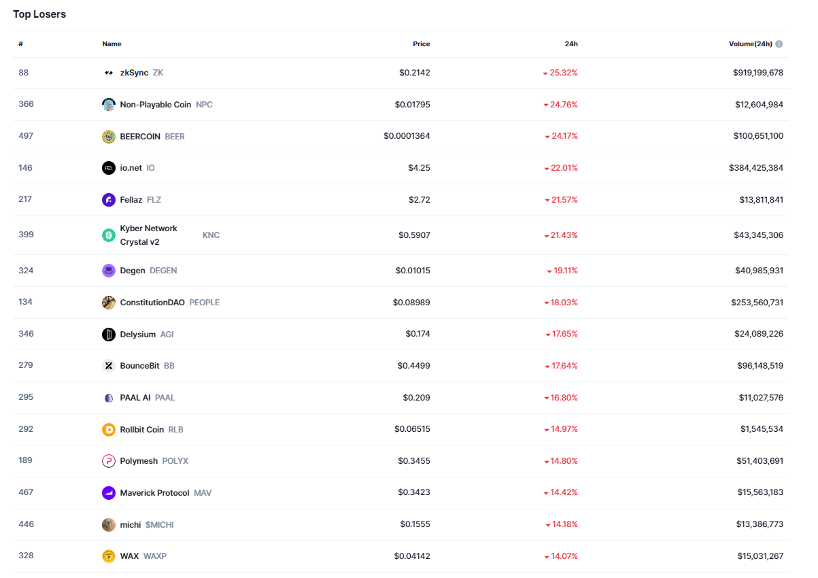The image size is (818, 578).
Task: Sort by the rank # column header
Action: (21, 44)
